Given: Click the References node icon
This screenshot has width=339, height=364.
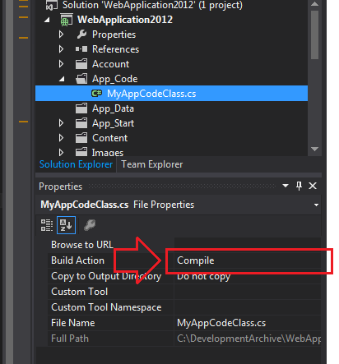Looking at the screenshot, I should click(81, 49).
